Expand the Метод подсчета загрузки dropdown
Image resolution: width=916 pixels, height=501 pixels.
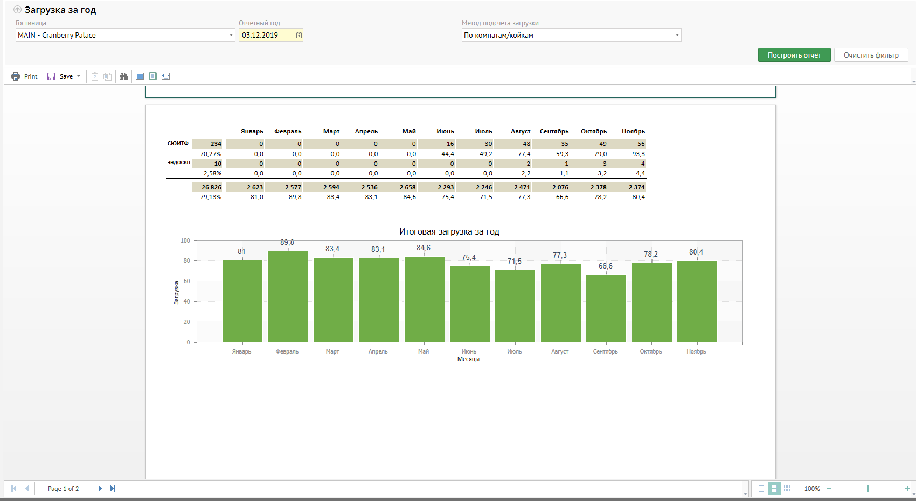tap(677, 35)
